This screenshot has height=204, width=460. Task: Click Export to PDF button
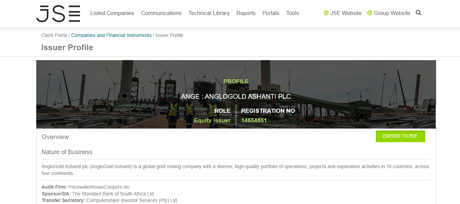point(400,136)
